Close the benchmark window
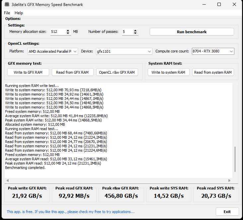The width and height of the screenshot is (243, 220). pyautogui.click(x=234, y=5)
